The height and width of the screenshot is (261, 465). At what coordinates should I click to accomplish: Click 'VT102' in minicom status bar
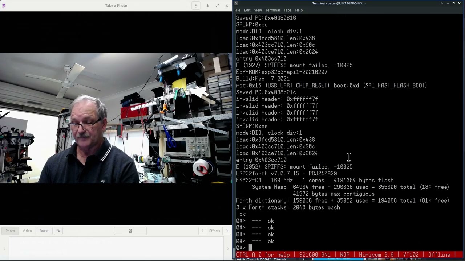(411, 255)
